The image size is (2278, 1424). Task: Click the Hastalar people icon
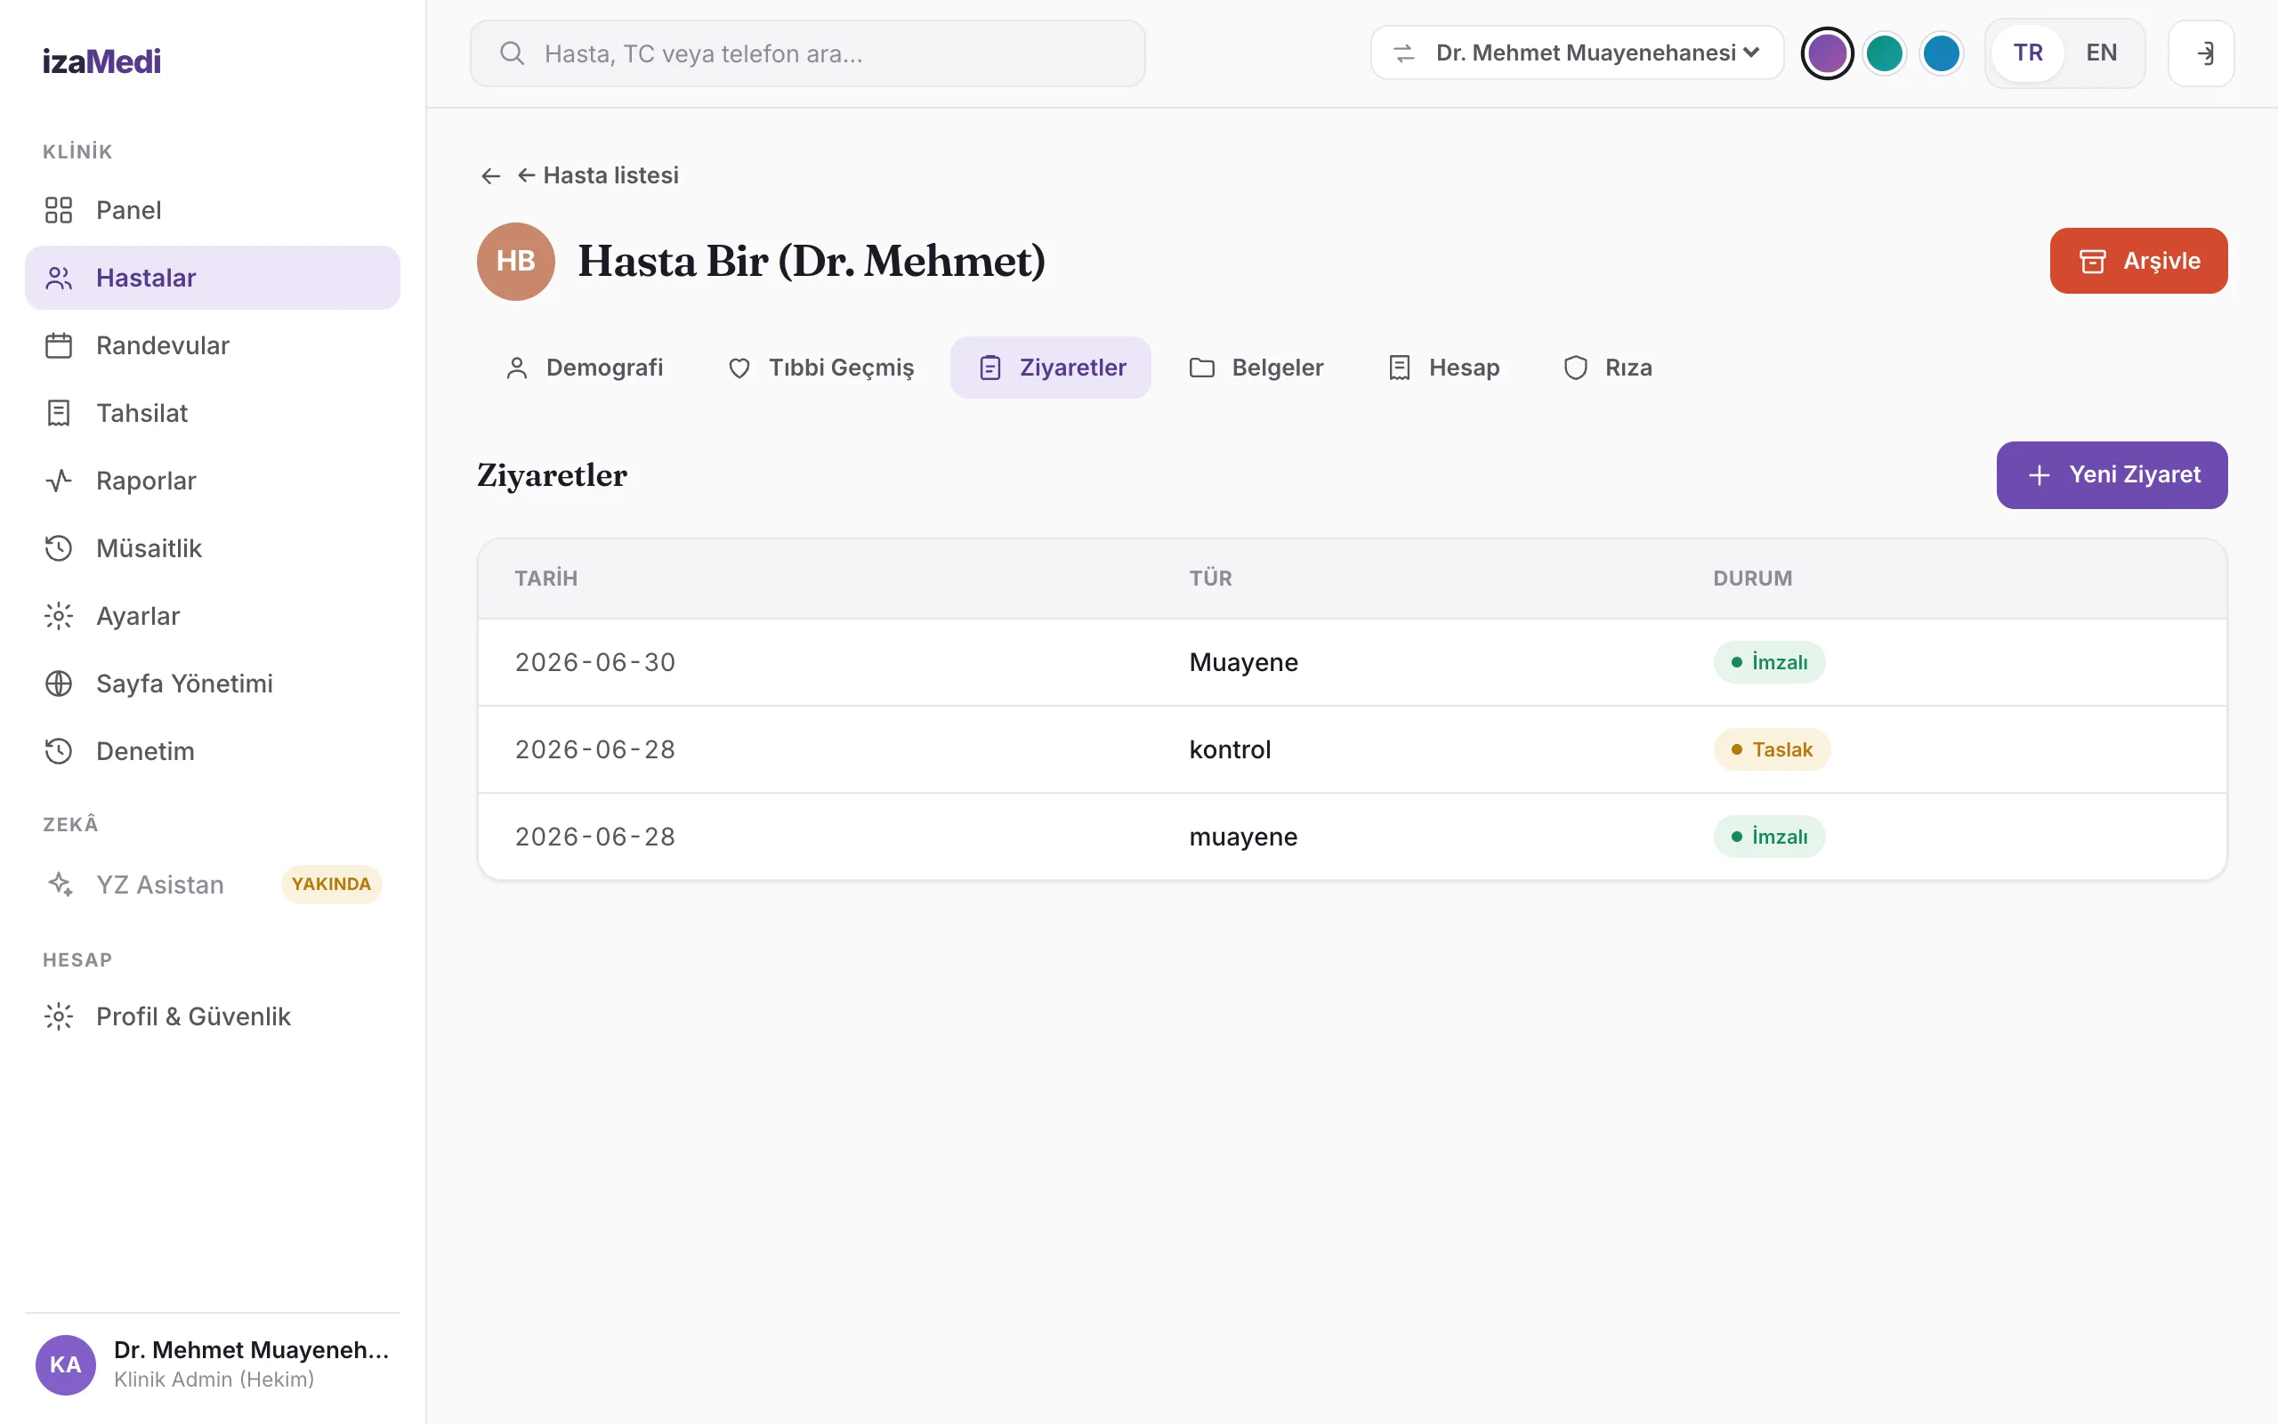tap(59, 278)
